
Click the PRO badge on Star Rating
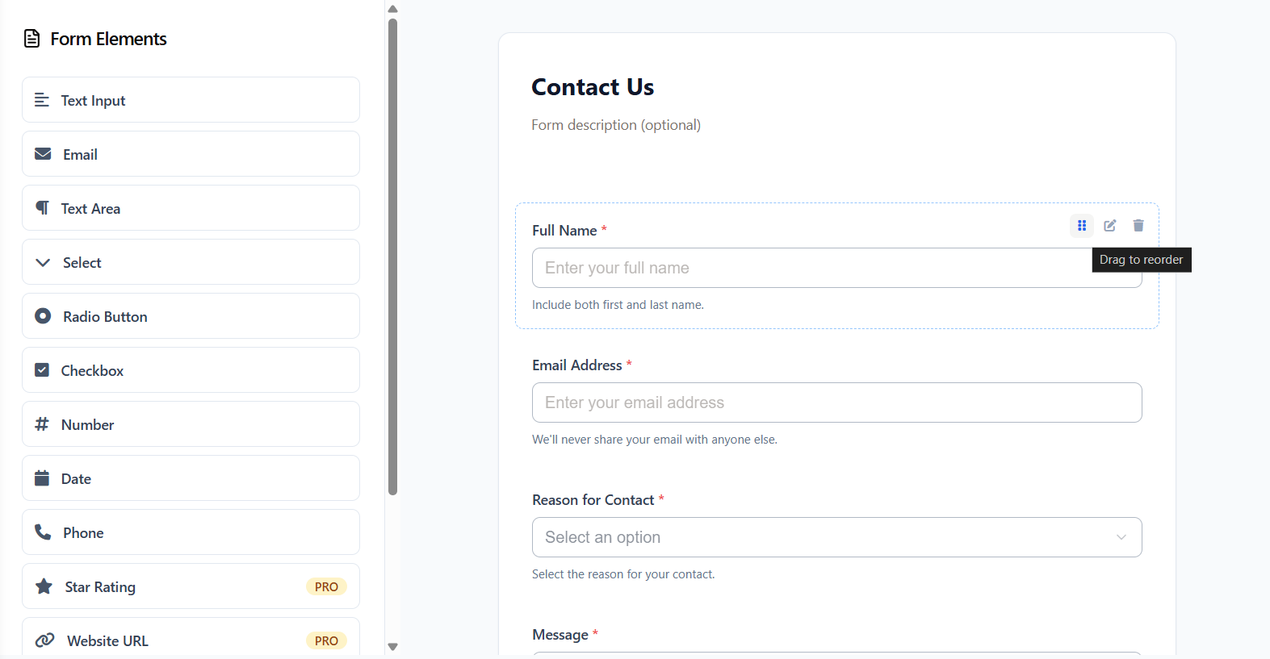tap(326, 586)
